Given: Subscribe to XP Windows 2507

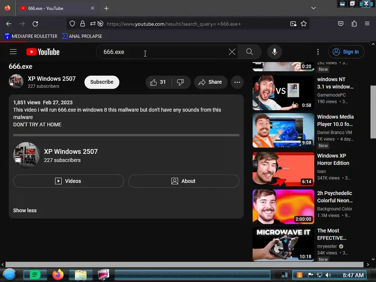Looking at the screenshot, I should click(102, 82).
